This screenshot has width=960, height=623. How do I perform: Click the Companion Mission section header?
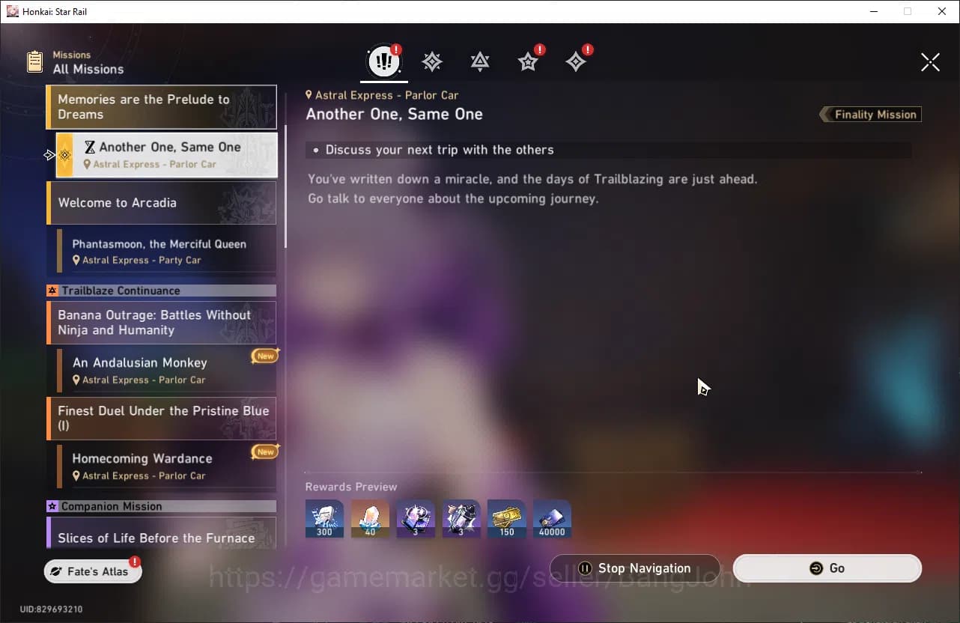pos(161,506)
